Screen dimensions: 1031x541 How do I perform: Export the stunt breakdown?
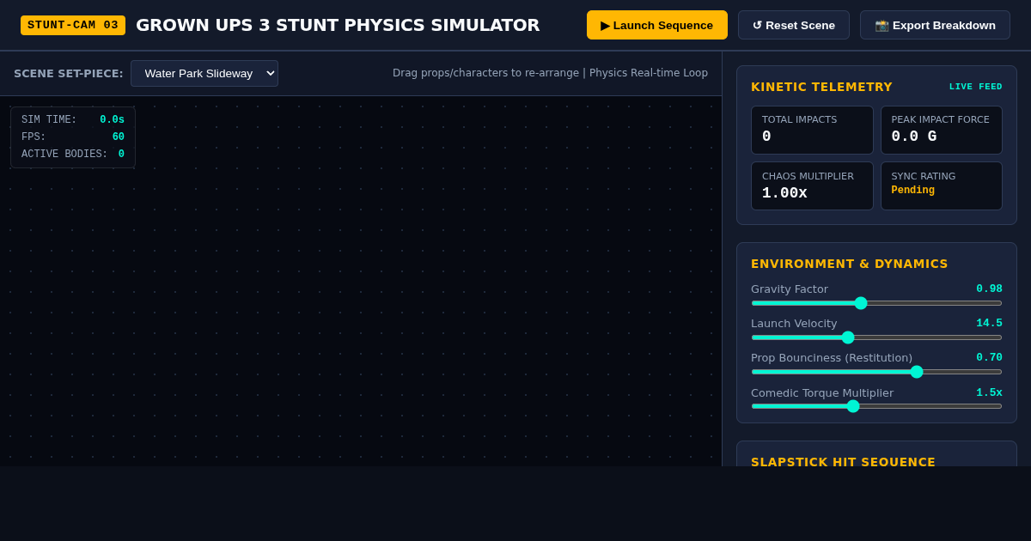point(935,25)
